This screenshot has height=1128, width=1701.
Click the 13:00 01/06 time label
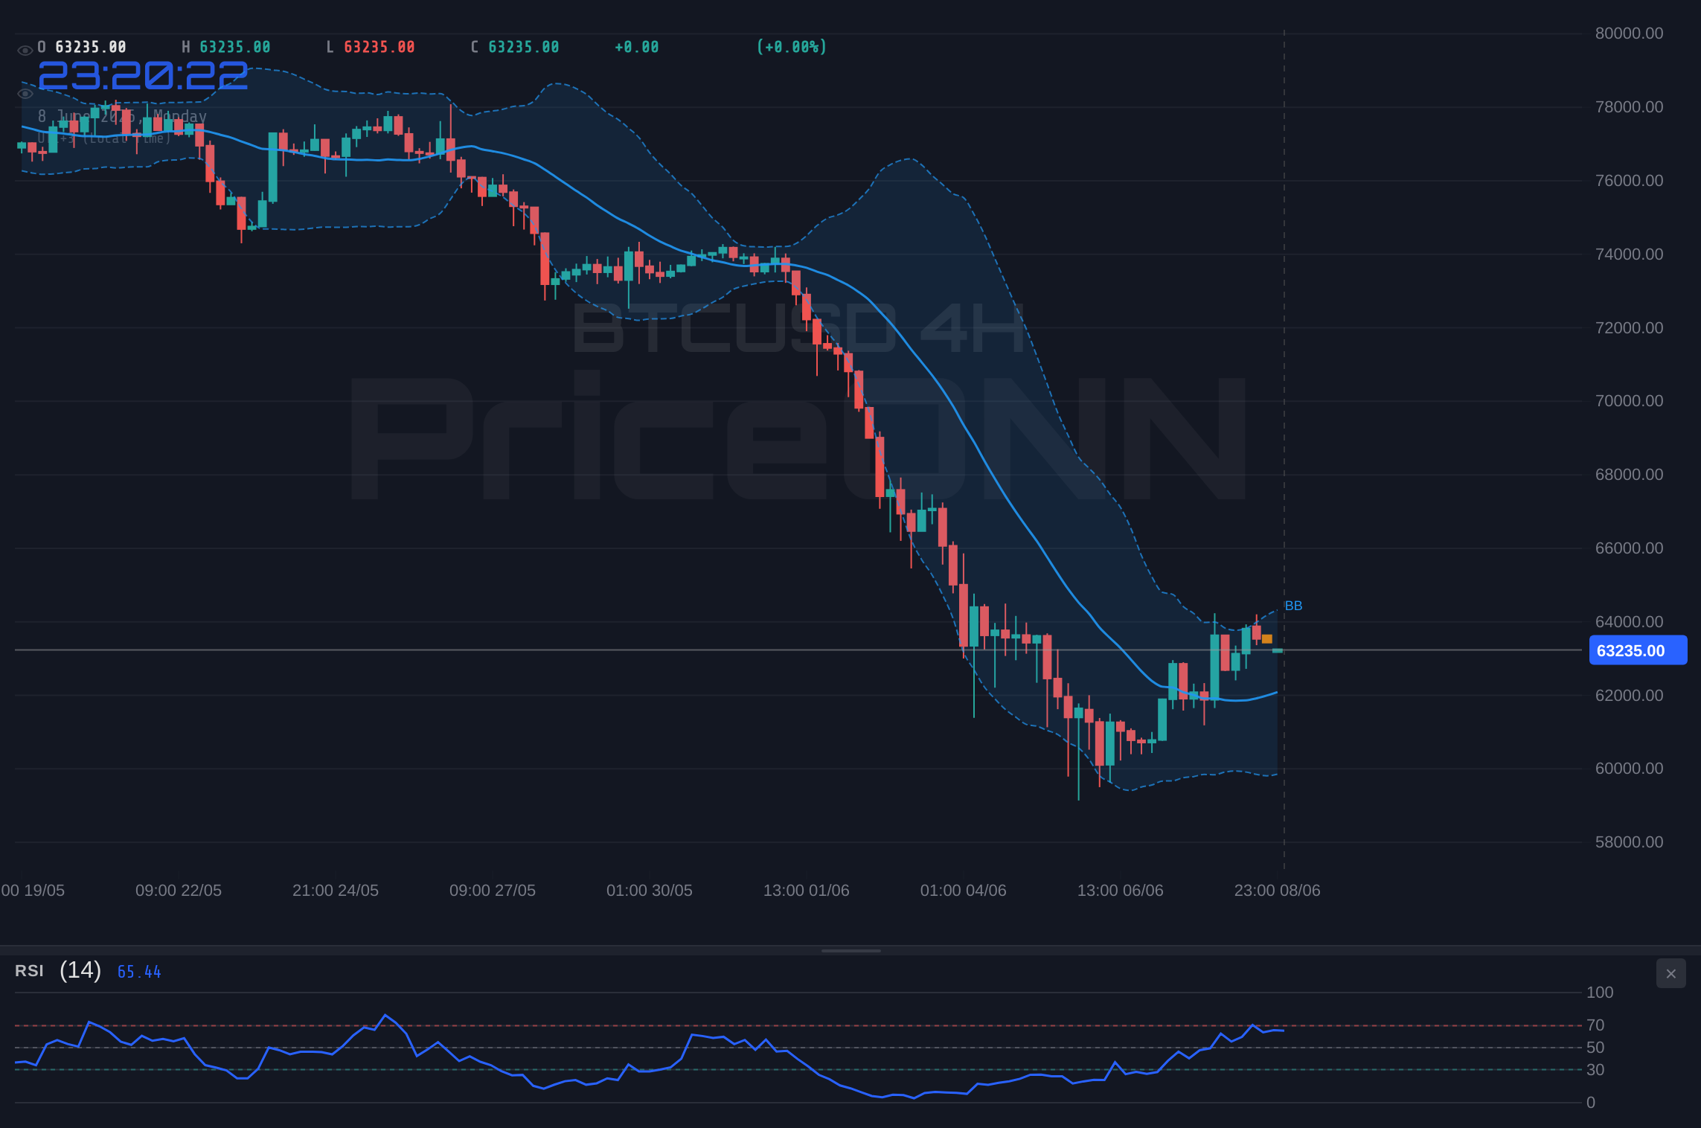pos(807,891)
